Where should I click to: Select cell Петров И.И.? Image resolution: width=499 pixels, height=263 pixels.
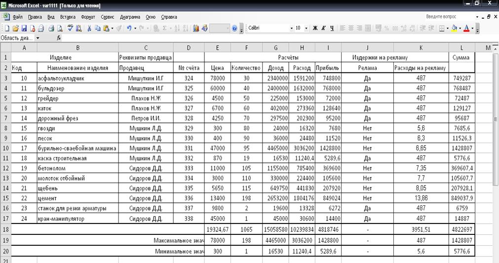pyautogui.click(x=146, y=118)
